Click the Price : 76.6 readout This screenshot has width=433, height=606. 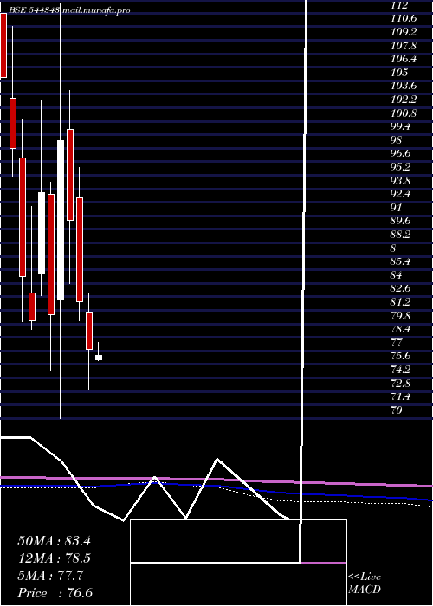(x=55, y=593)
